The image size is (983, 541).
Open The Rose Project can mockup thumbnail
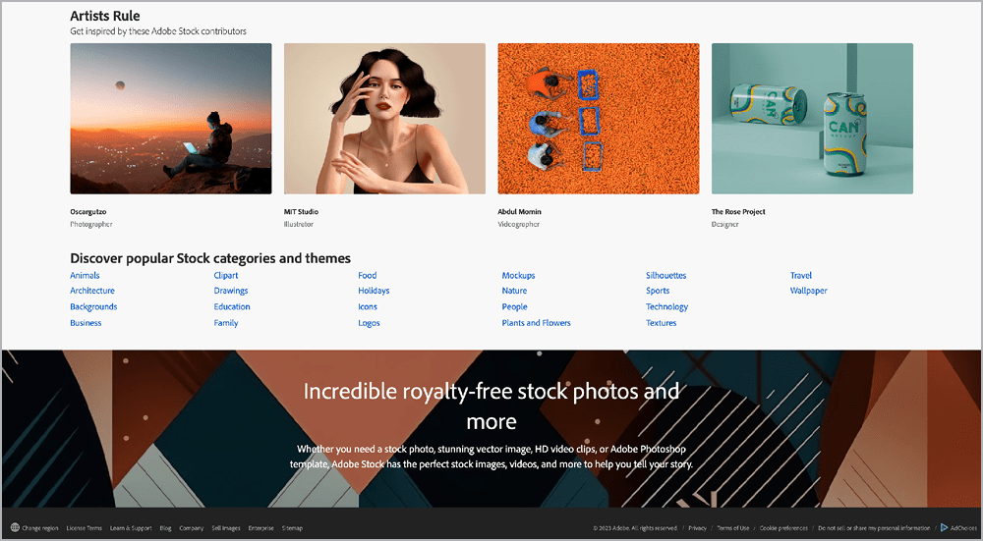tap(813, 119)
